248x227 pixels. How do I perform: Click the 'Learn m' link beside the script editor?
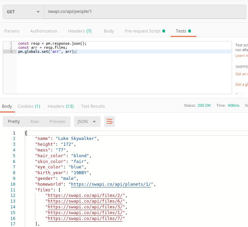pyautogui.click(x=242, y=56)
